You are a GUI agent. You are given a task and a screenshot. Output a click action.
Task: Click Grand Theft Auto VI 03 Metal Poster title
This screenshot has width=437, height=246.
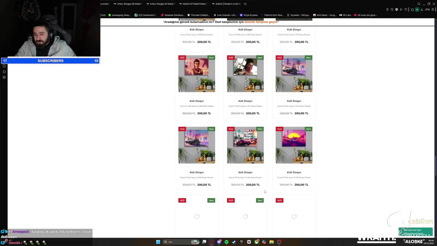(x=294, y=178)
